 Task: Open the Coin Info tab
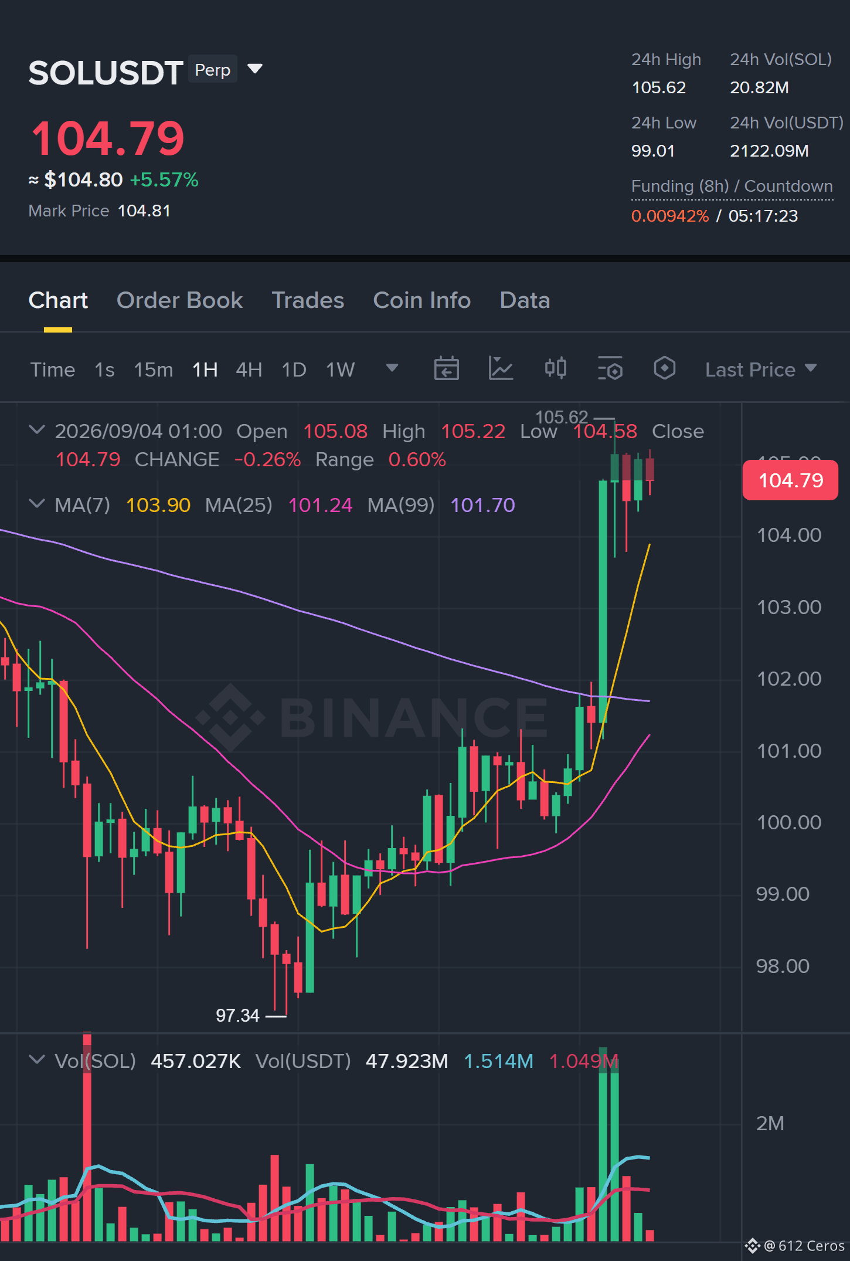[421, 300]
